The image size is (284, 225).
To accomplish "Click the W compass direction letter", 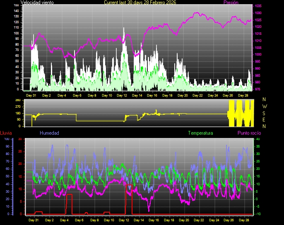I will [265, 106].
